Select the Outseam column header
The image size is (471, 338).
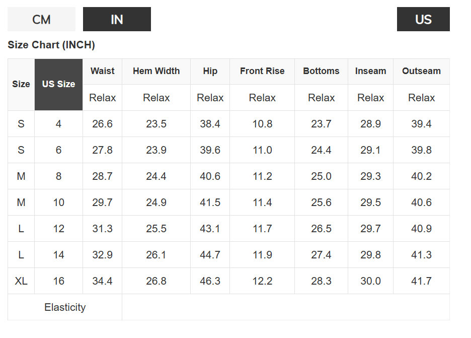[421, 71]
